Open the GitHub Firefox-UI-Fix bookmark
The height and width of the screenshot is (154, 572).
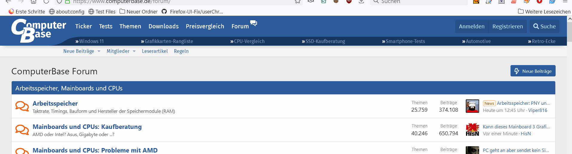193,12
